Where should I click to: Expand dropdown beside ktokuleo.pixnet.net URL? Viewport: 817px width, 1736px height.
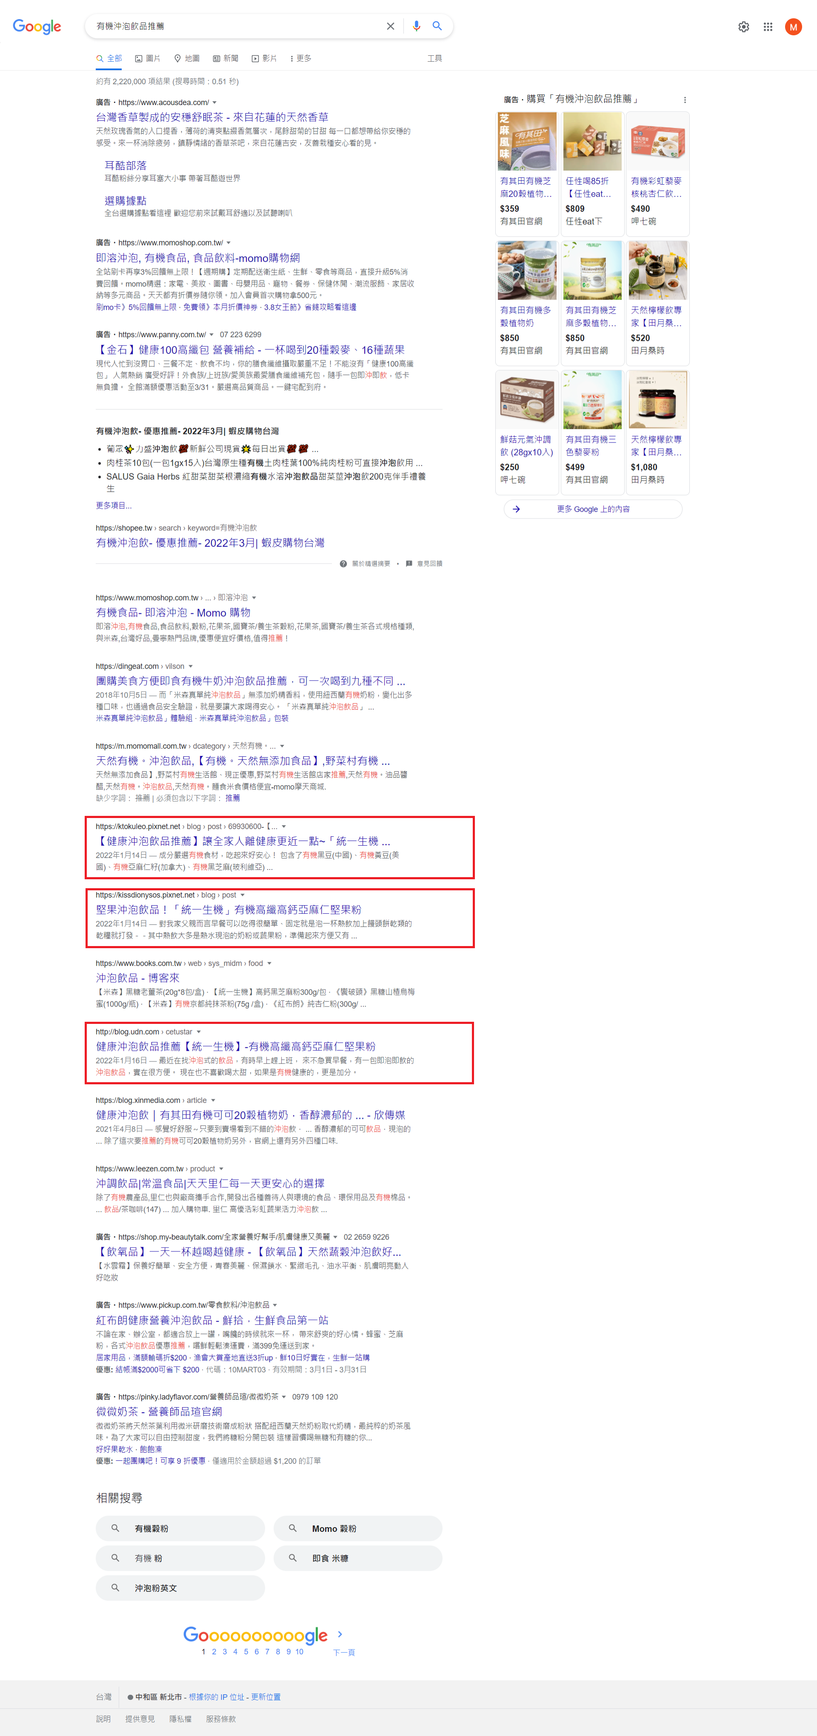point(284,826)
